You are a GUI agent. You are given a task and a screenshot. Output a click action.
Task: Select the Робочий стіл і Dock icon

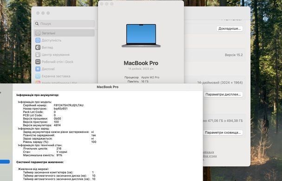pos(38,62)
